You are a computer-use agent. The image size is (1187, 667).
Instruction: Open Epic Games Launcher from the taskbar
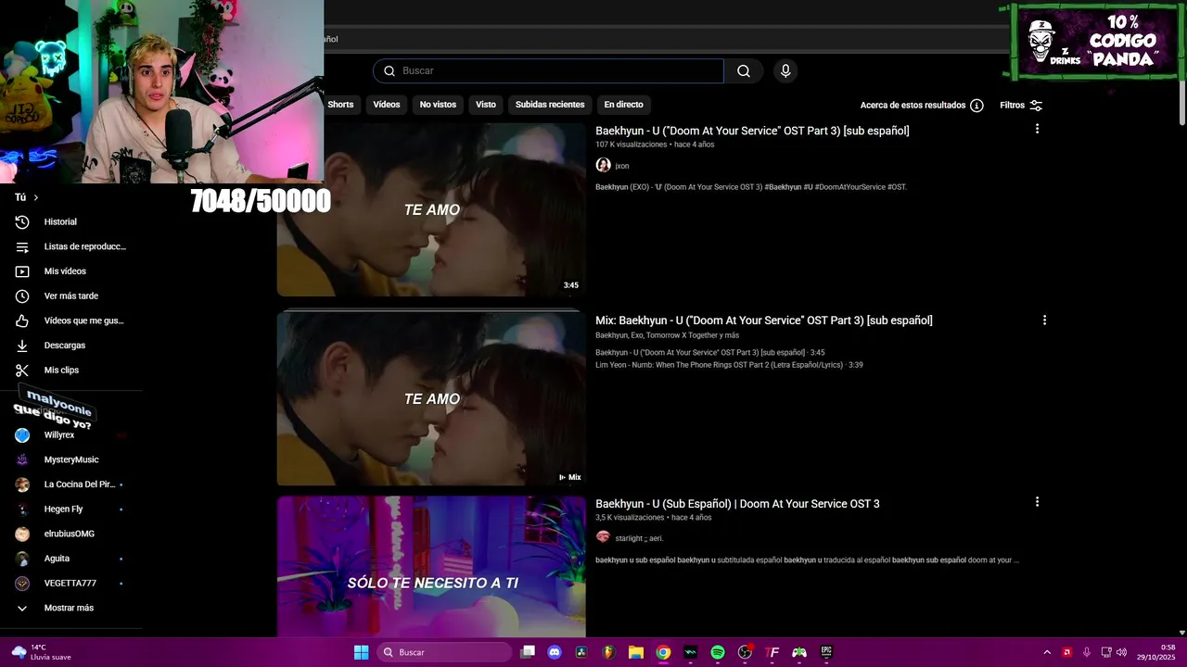tap(826, 652)
